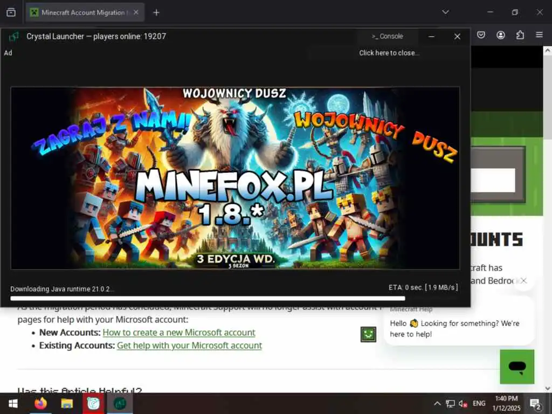Select the Minecraft Account Migration browser tab

(x=85, y=13)
